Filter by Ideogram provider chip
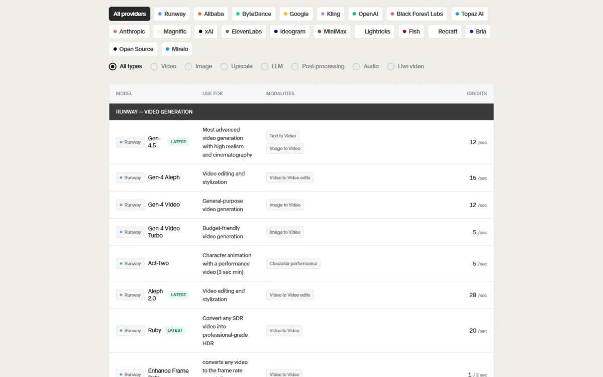Viewport: 603px width, 377px height. (x=290, y=32)
